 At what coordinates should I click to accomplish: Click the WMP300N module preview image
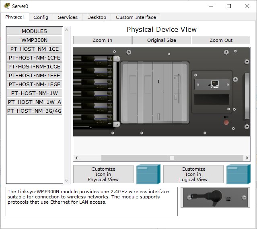215,198
